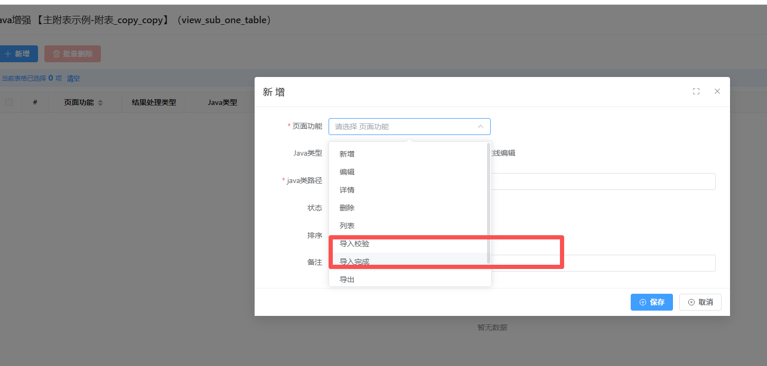Click the java类路径 input field

[602, 181]
